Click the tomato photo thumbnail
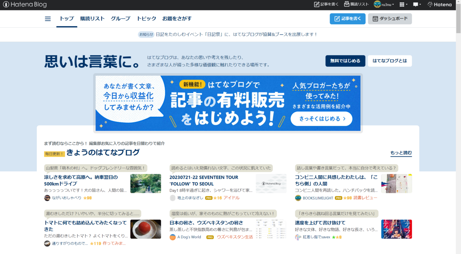 (x=146, y=229)
